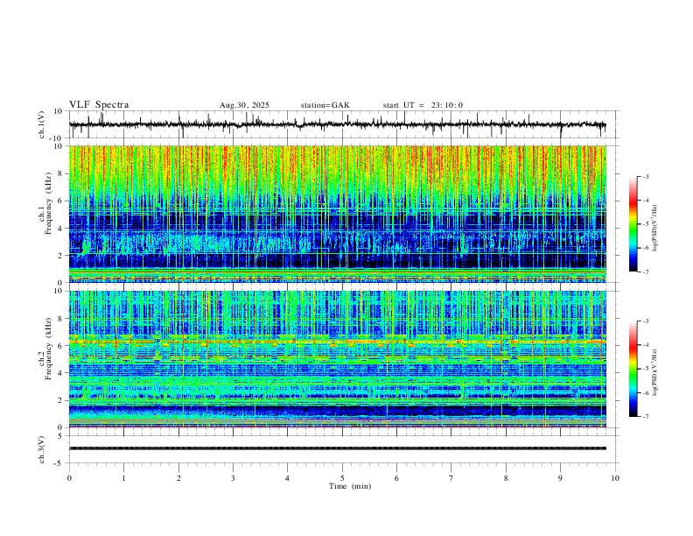Select the date label "Aug.30, 2025"
The width and height of the screenshot is (693, 536).
(244, 105)
